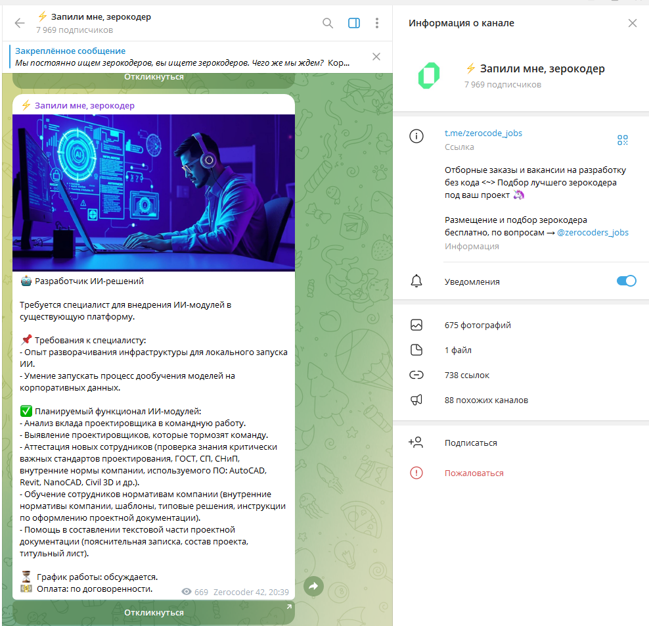
Task: Toggle the right info sidebar panel icon
Action: (x=354, y=23)
